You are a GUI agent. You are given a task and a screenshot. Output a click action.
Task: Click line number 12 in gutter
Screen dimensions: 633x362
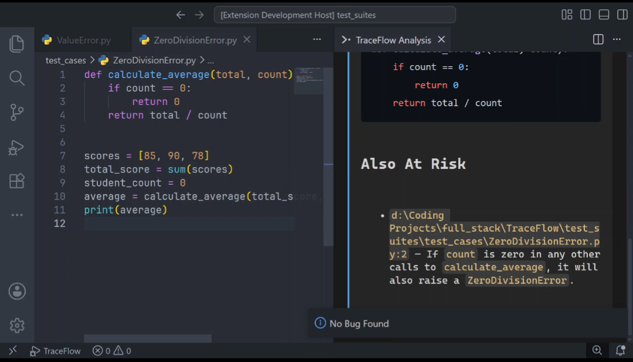pyautogui.click(x=59, y=224)
